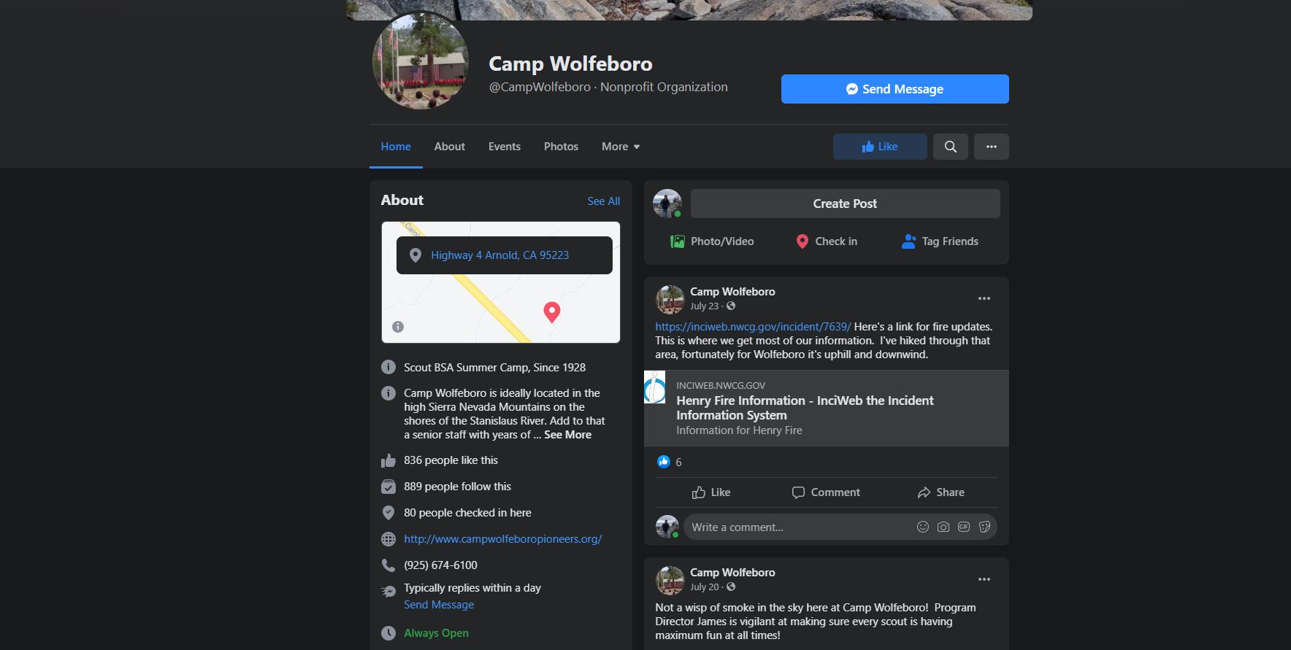Open options menu for July 23 post

984,298
